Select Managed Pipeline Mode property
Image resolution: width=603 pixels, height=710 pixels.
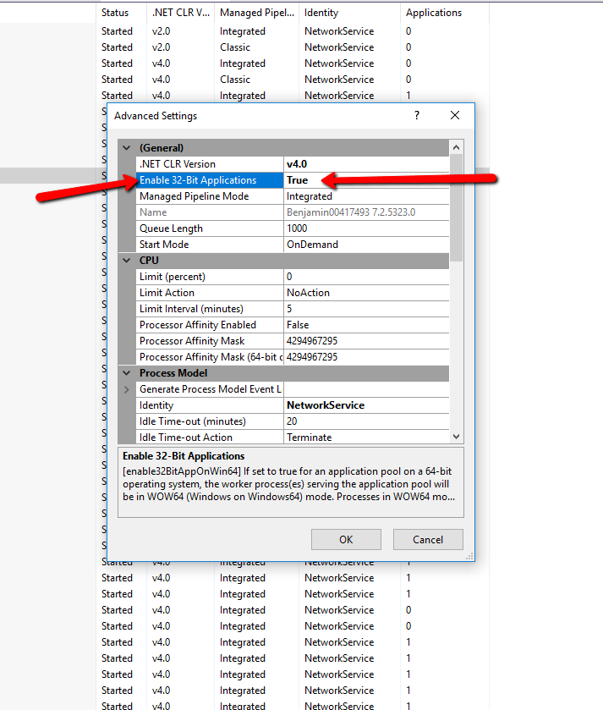[210, 196]
